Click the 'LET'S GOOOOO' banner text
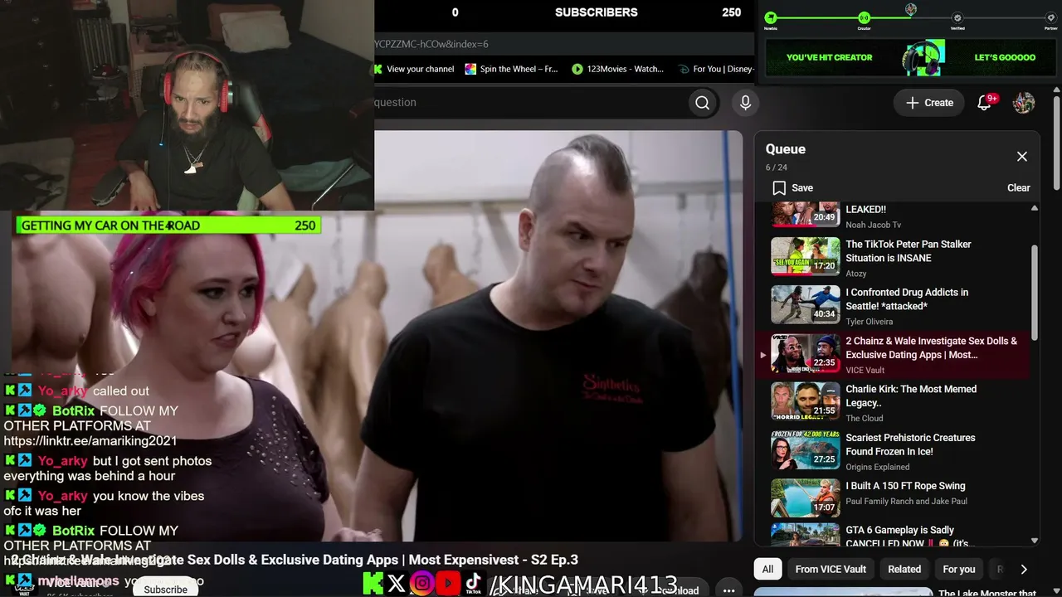The image size is (1062, 597). point(1005,57)
